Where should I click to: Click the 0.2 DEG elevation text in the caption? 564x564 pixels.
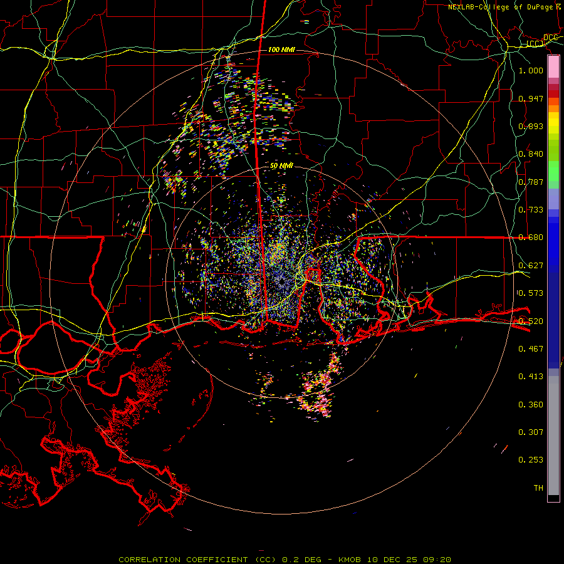coord(302,560)
